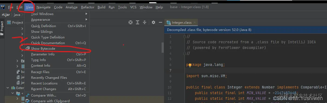
Task: Toggle the Project side tool window tab
Action: 2,29
